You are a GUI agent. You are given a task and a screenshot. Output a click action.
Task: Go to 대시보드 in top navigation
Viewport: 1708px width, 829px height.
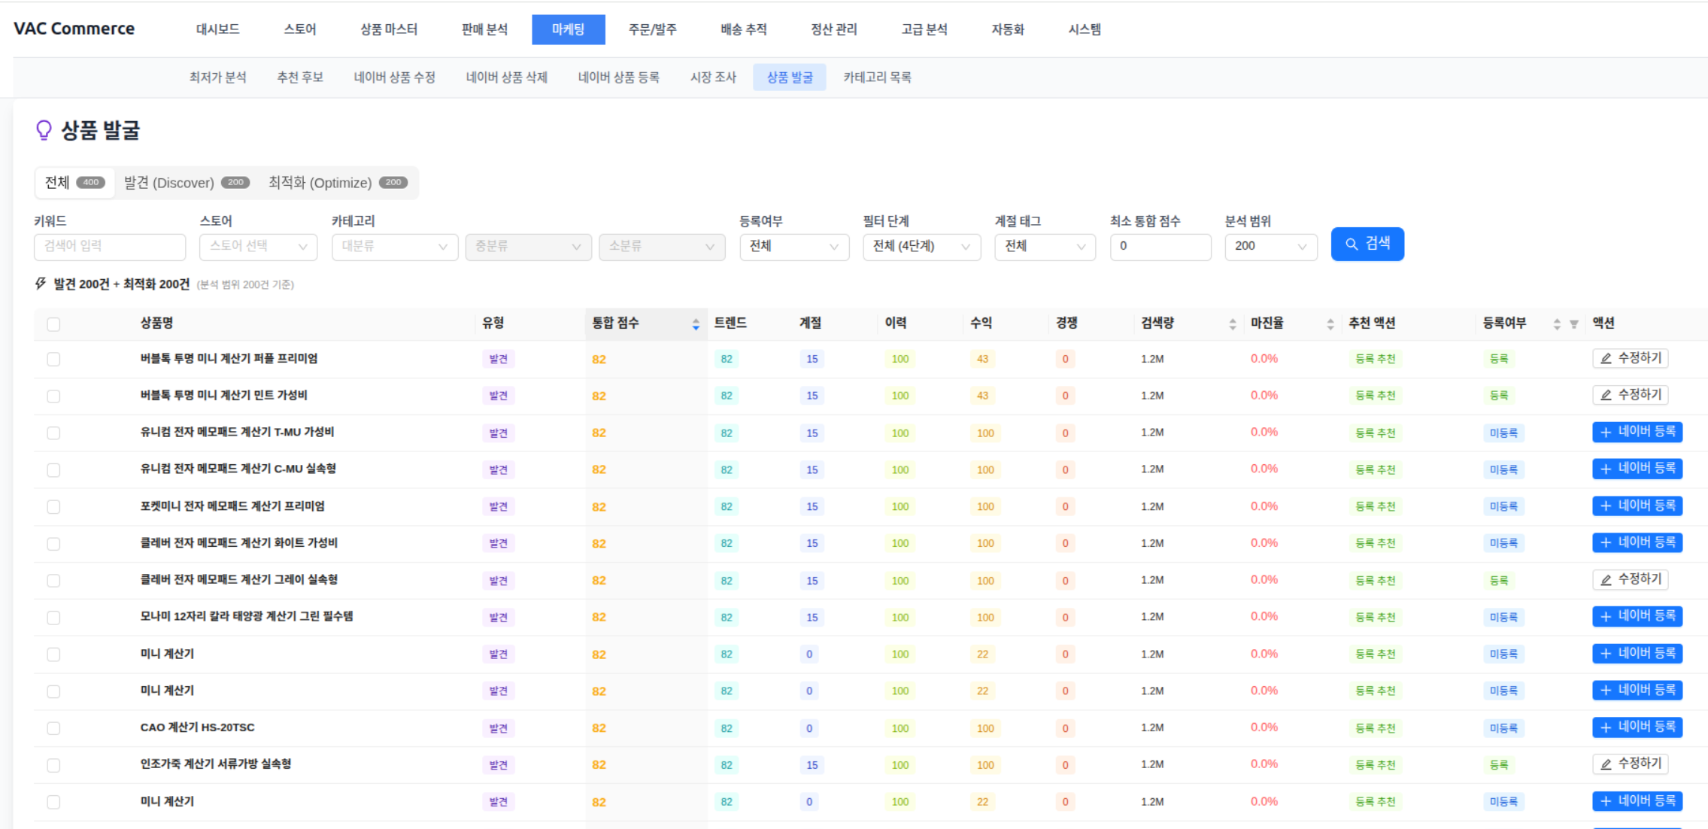[217, 29]
